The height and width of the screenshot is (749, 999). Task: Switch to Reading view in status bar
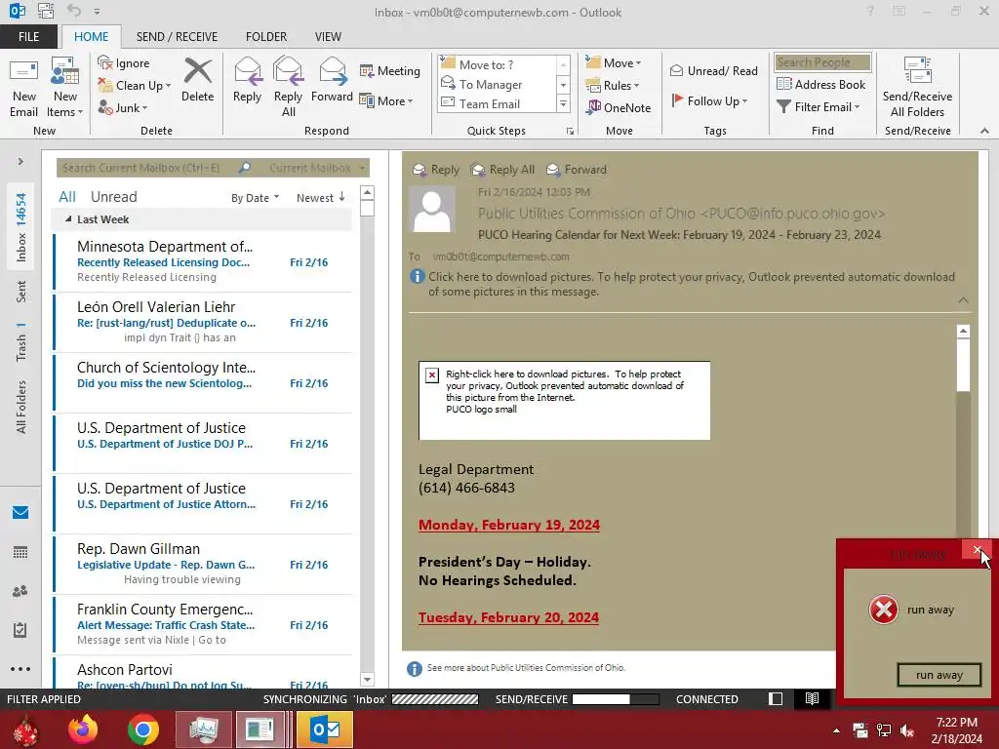pyautogui.click(x=812, y=698)
